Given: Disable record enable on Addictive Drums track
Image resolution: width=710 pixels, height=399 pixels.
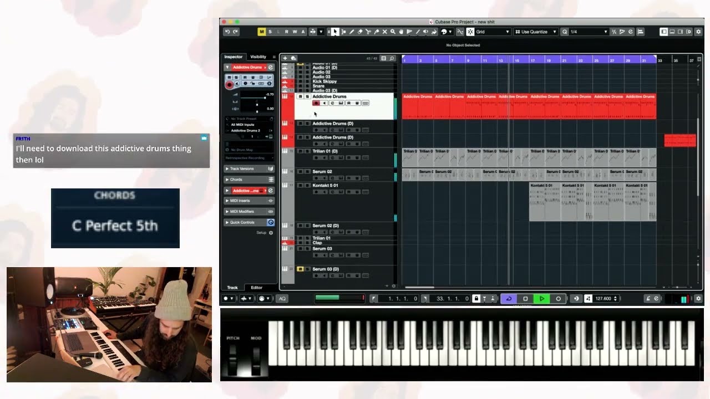Looking at the screenshot, I should 316,103.
